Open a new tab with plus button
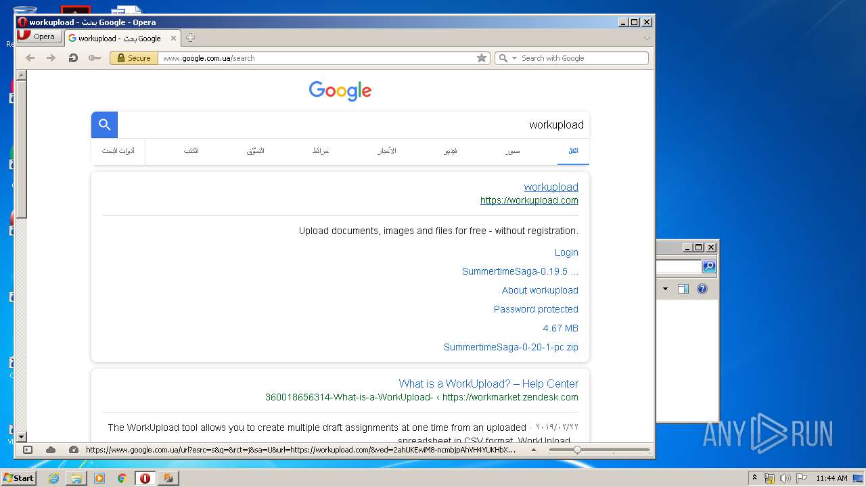The width and height of the screenshot is (866, 487). point(191,38)
